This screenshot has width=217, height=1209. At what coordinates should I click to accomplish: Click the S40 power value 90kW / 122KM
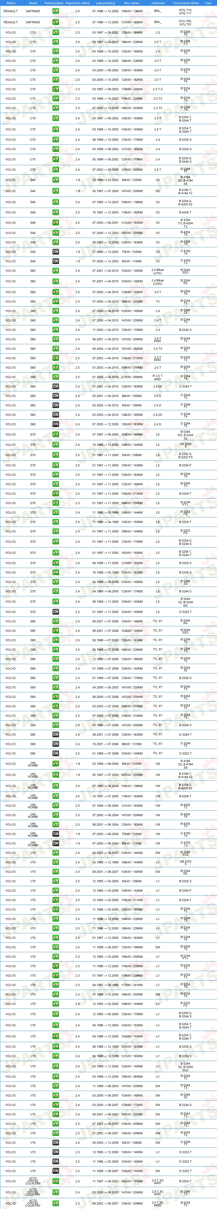point(132,180)
